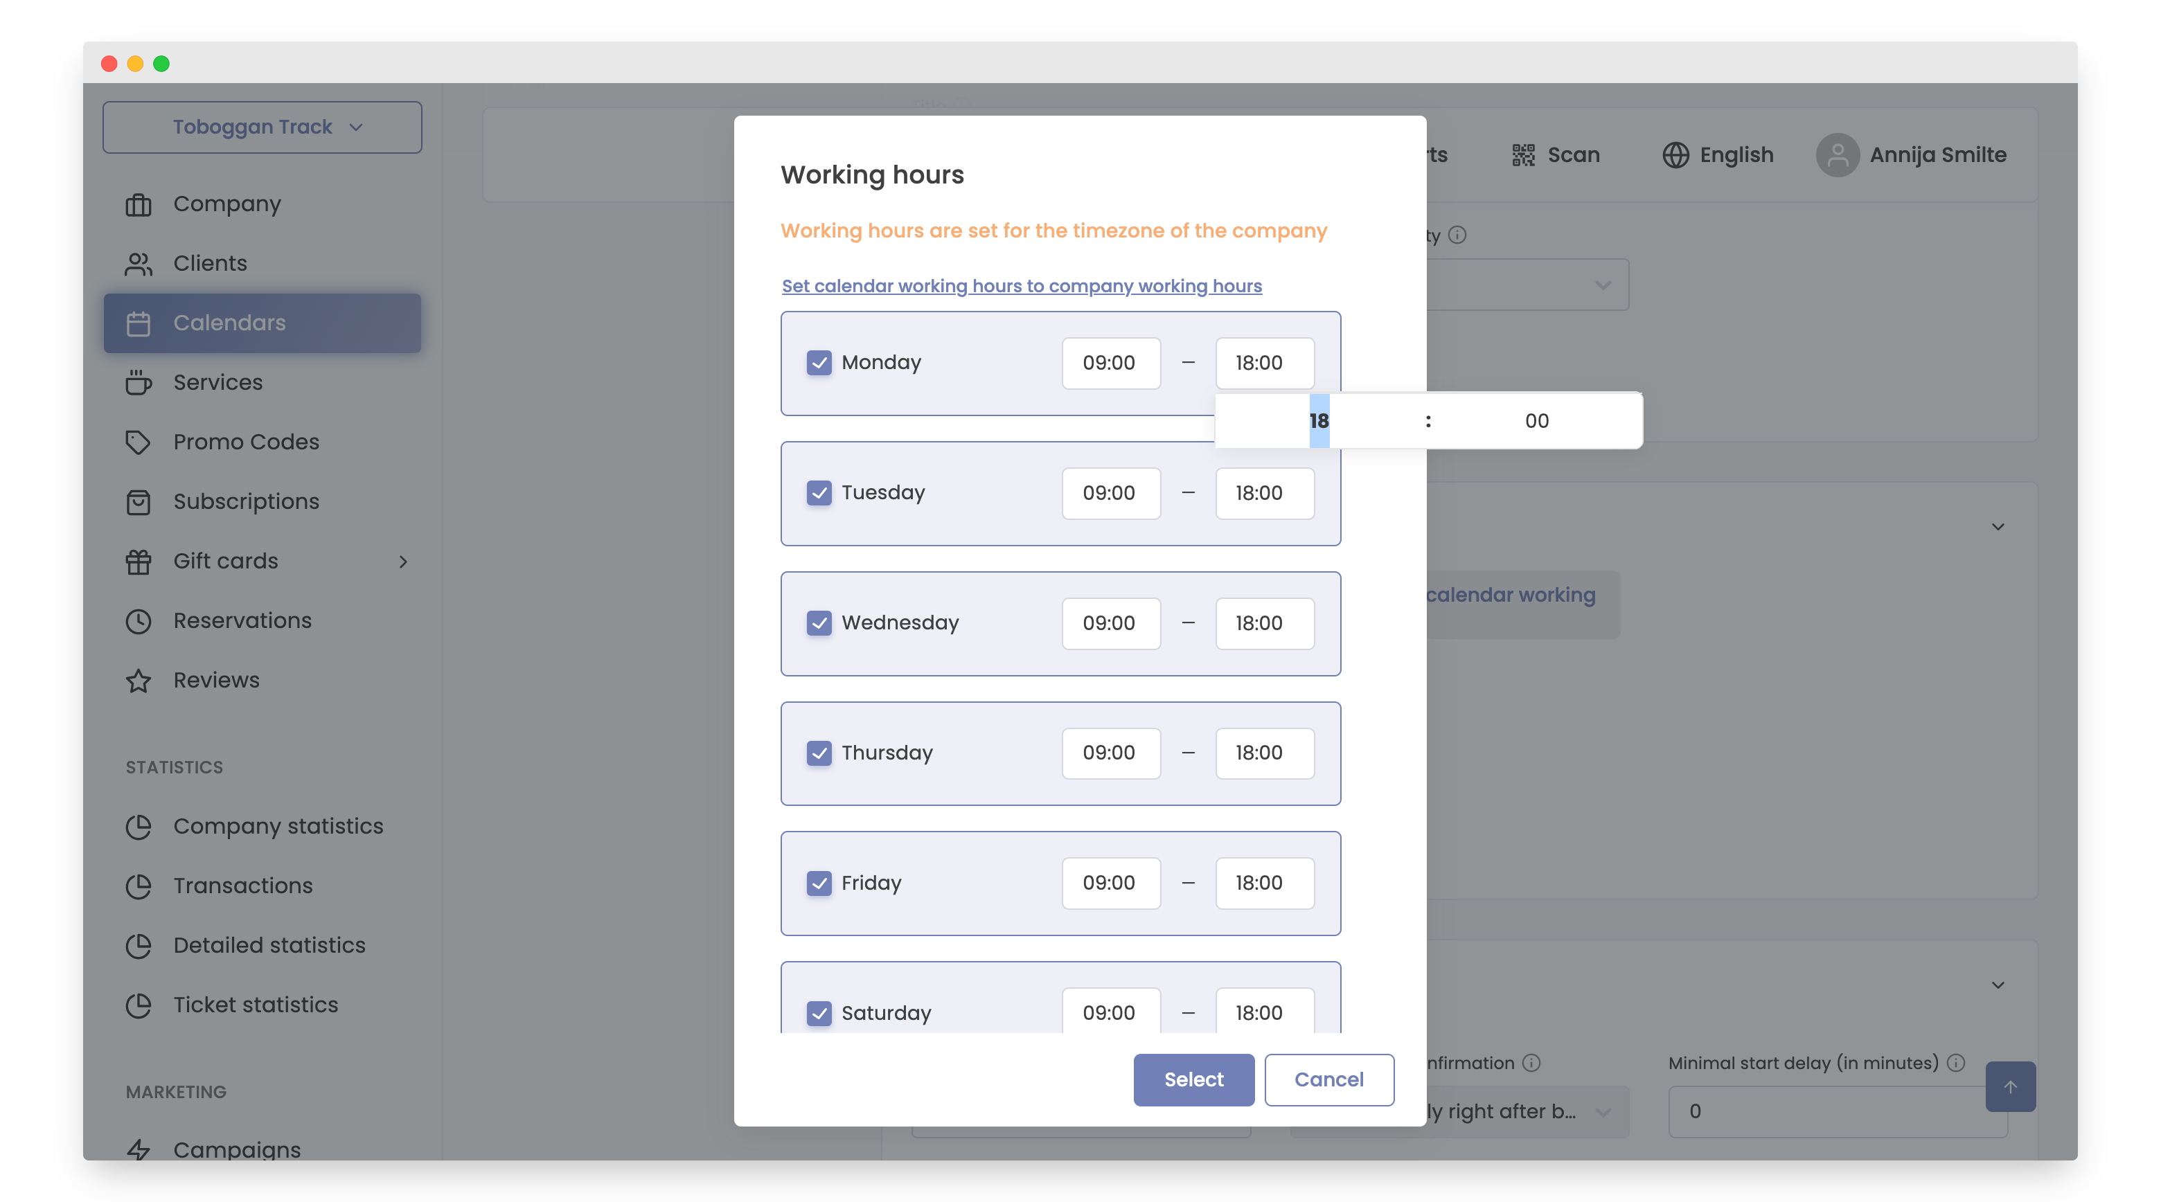The image size is (2161, 1202).
Task: Disable Wednesday working hours checkbox
Action: tap(819, 622)
